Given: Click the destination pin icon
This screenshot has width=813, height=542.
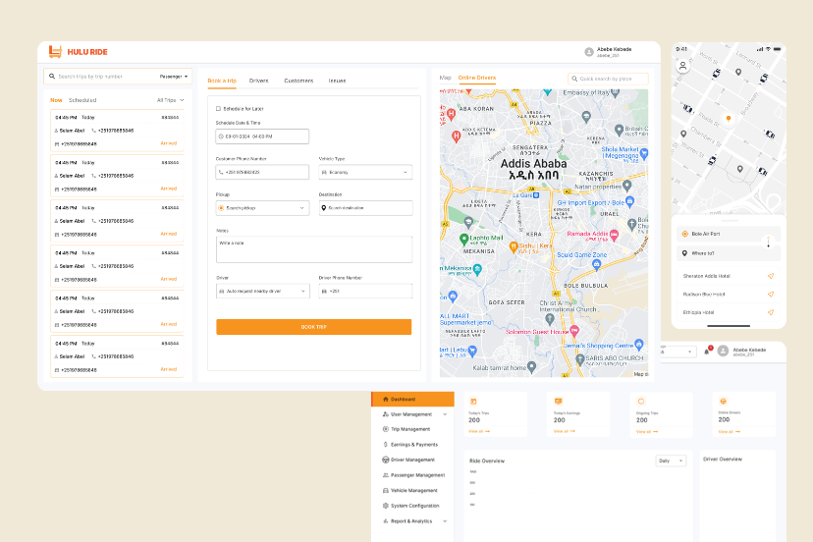Looking at the screenshot, I should click(324, 208).
